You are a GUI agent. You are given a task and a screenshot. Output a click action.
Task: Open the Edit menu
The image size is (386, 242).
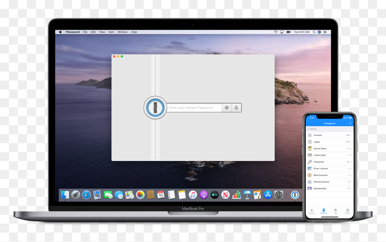pos(93,32)
